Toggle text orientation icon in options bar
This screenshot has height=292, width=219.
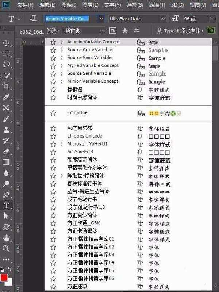pyautogui.click(x=33, y=19)
